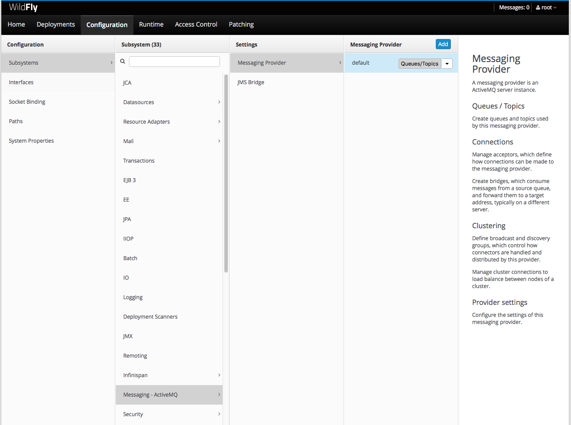Open the Patching tab
Screen dimensions: 571x425
(x=241, y=24)
